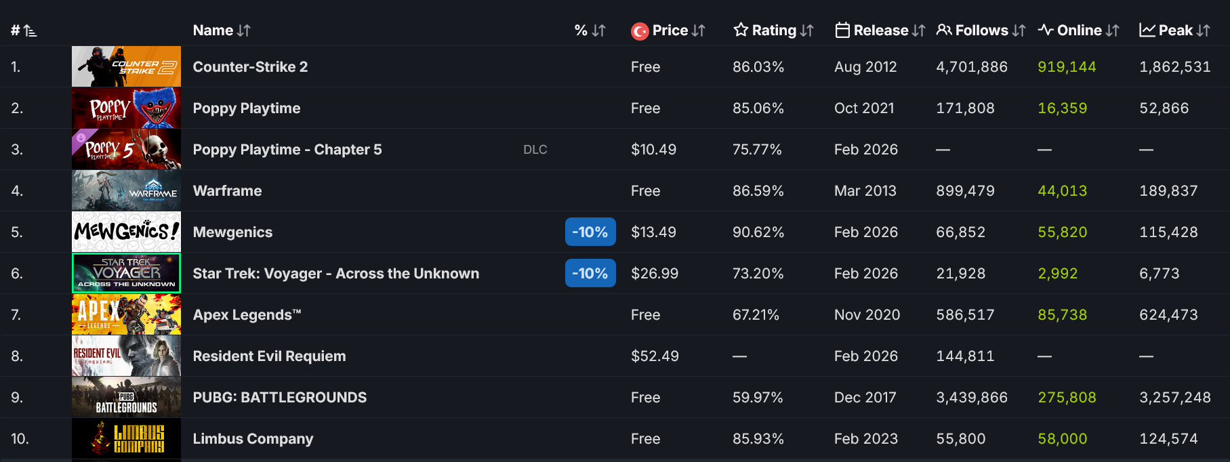Click the Mewgenics -10% discount badge
1230x462 pixels.
point(590,232)
